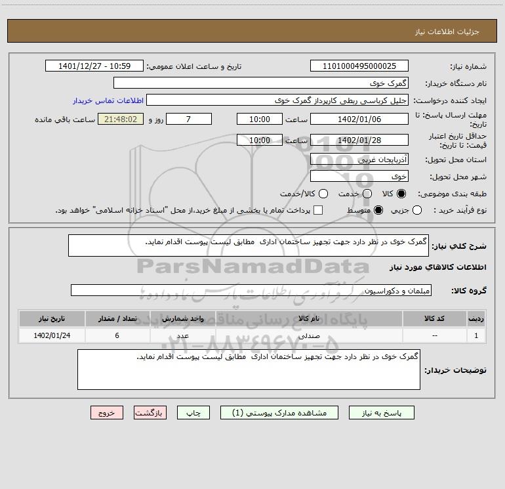Click the واحد شمارش column header
This screenshot has height=489, width=505.
[182, 318]
